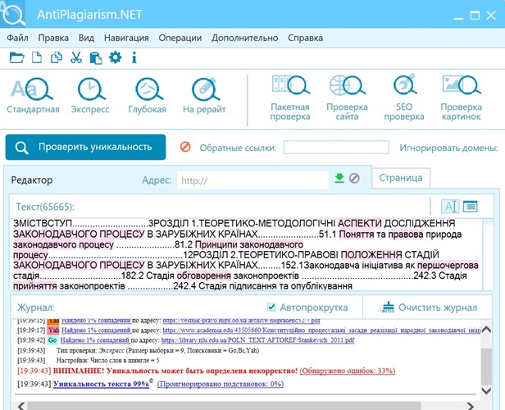505x410 pixels.
Task: Click journal scrollbar down arrow
Action: pyautogui.click(x=486, y=390)
